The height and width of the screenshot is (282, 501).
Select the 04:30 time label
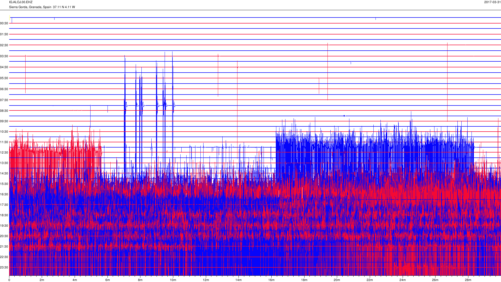coord(4,67)
